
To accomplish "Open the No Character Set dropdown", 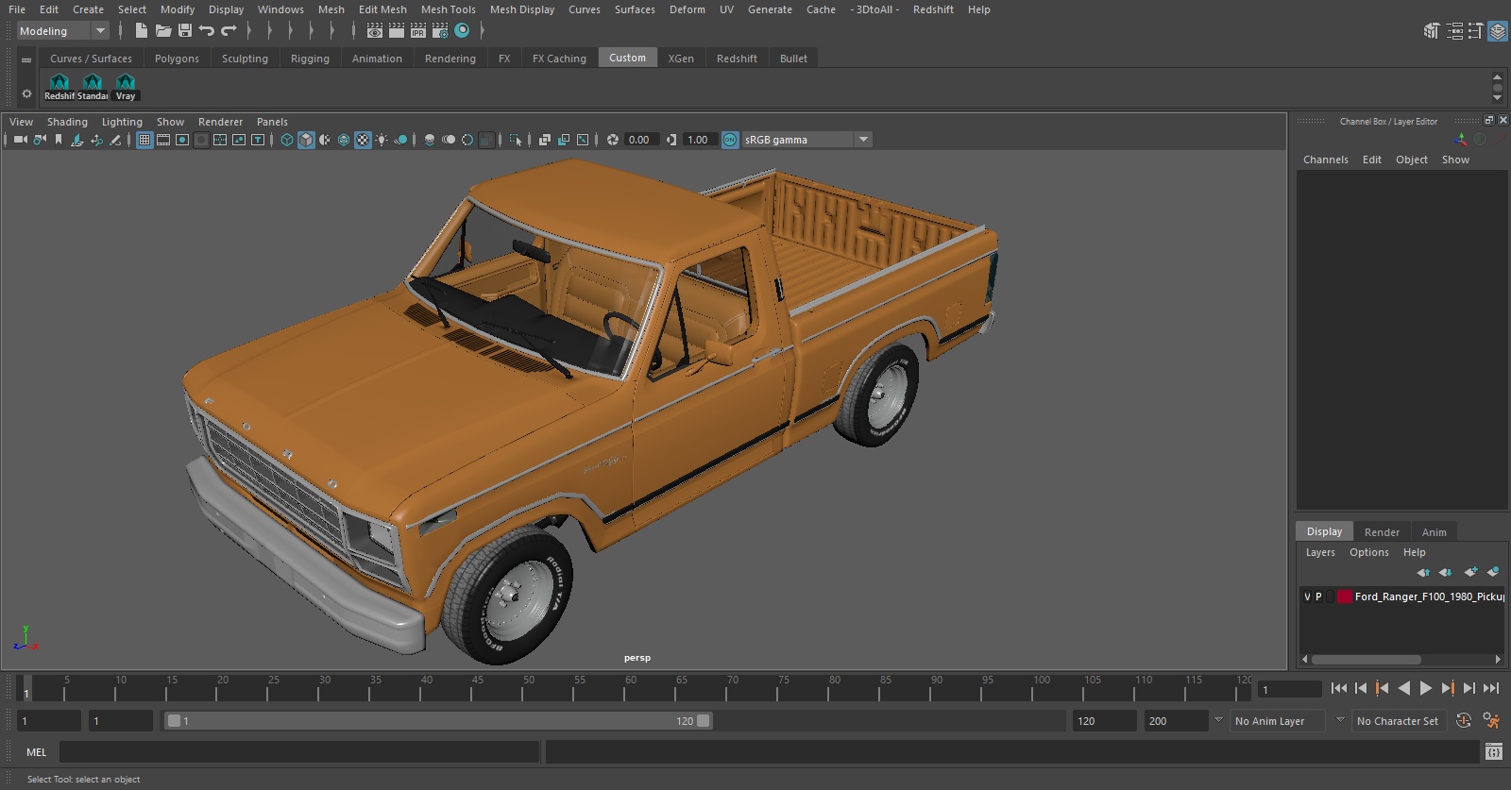I will pos(1398,721).
